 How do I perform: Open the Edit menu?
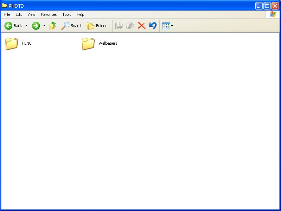pos(19,14)
